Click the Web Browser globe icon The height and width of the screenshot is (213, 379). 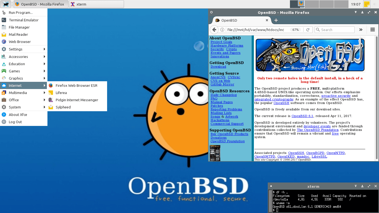(x=4, y=42)
